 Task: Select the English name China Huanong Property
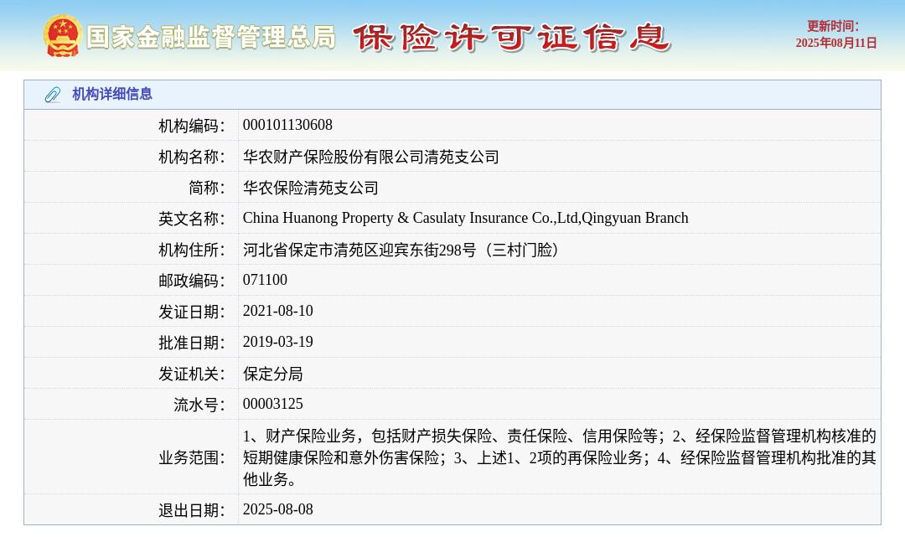pos(465,218)
